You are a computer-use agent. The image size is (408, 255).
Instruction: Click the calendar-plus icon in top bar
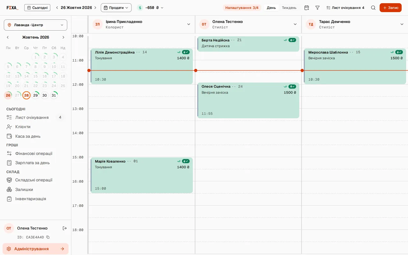pos(307,8)
